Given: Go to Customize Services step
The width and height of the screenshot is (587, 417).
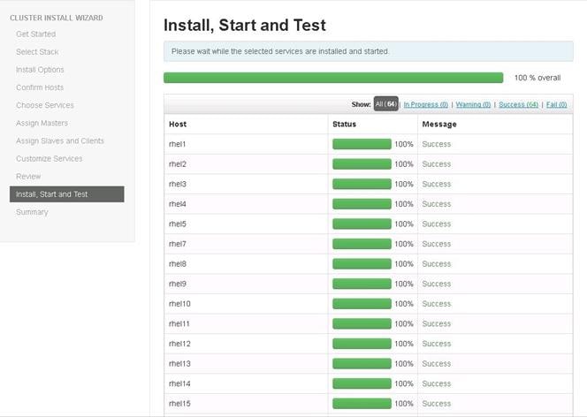Looking at the screenshot, I should [49, 158].
